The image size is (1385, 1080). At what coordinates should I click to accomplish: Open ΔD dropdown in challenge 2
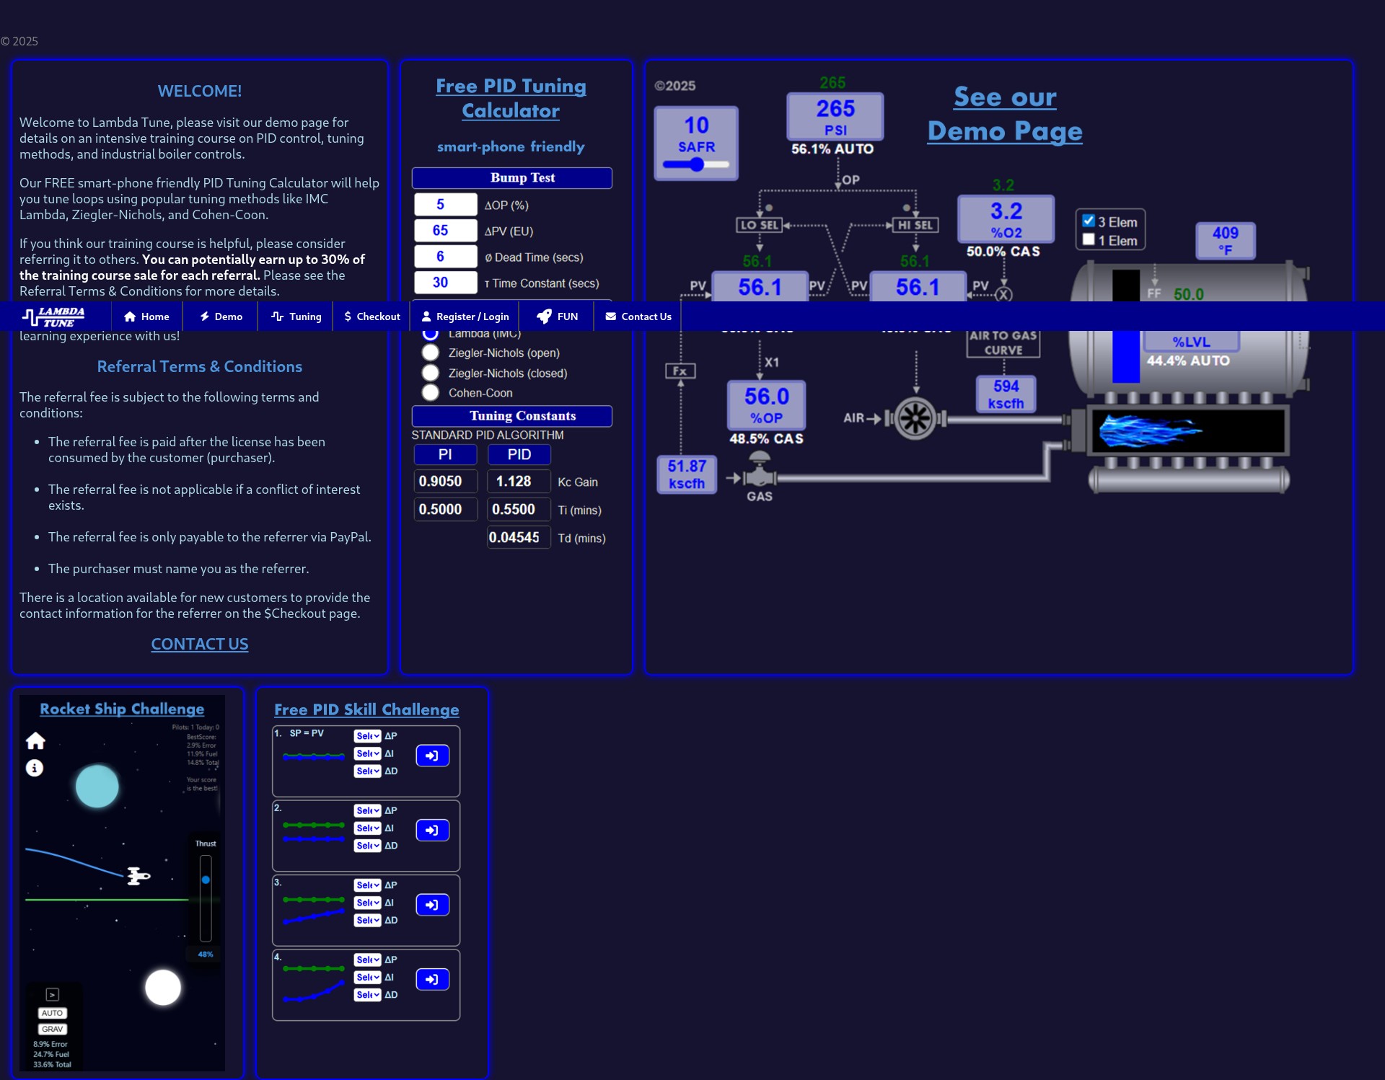[x=367, y=846]
